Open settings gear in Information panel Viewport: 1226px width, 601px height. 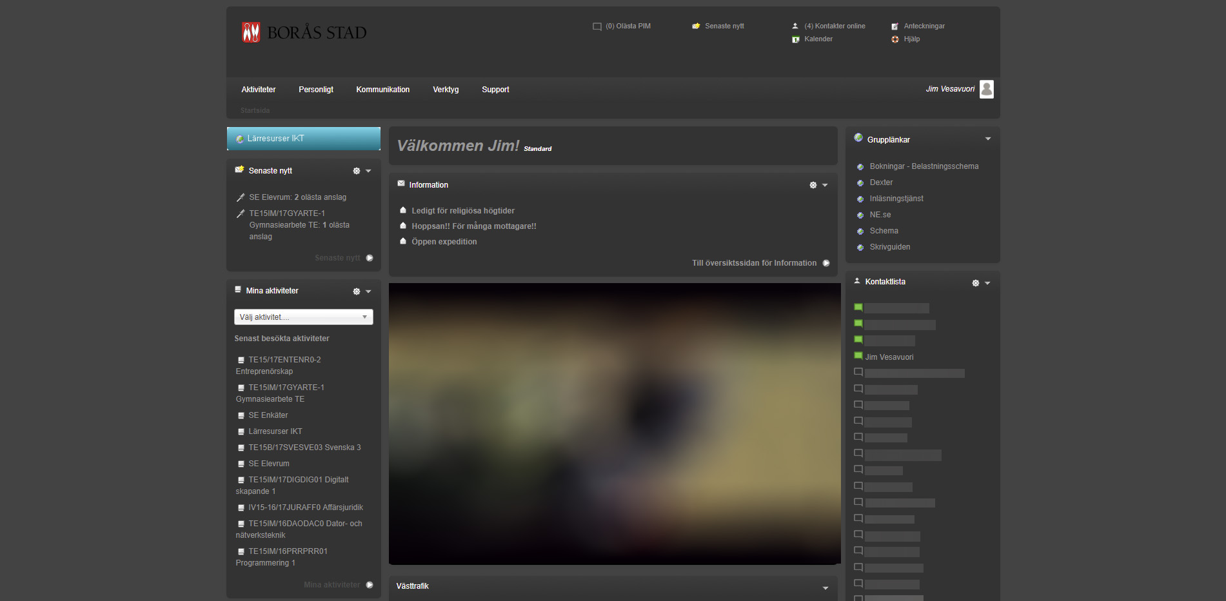coord(813,185)
